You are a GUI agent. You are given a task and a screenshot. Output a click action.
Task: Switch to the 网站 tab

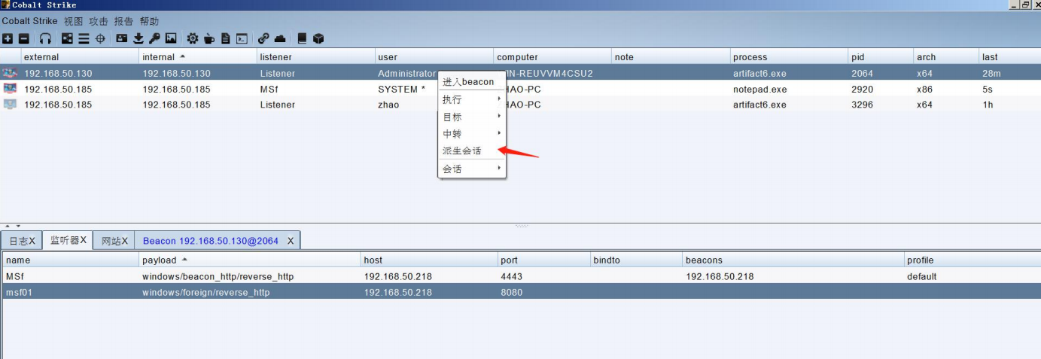pyautogui.click(x=114, y=241)
